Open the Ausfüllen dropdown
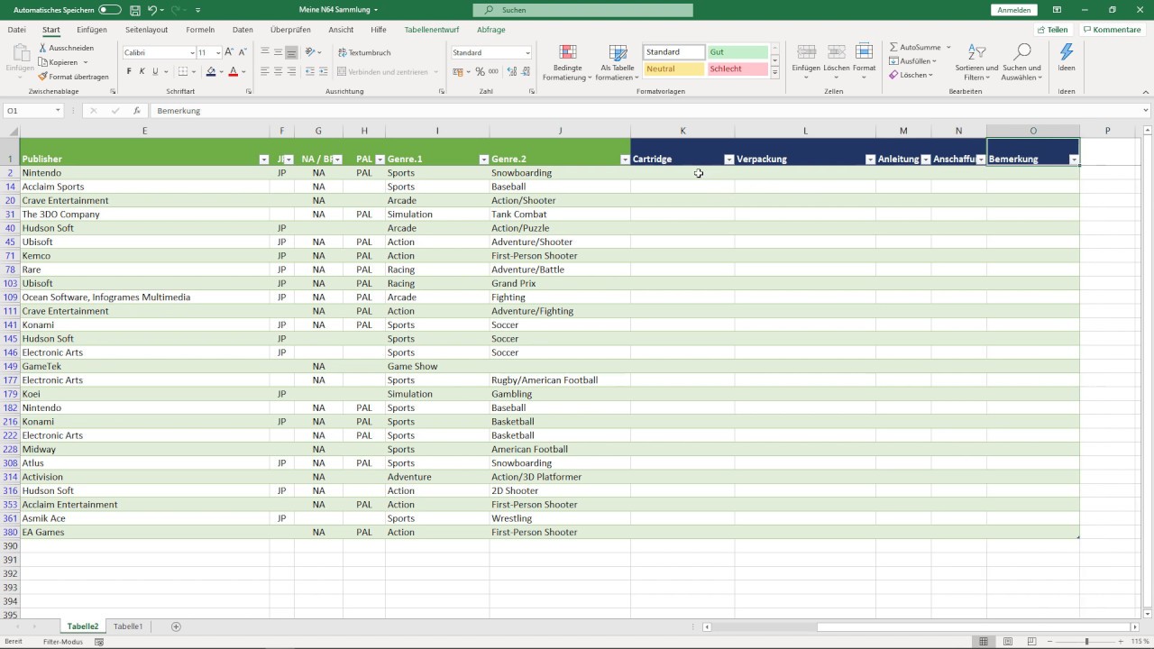This screenshot has width=1154, height=649. 913,61
